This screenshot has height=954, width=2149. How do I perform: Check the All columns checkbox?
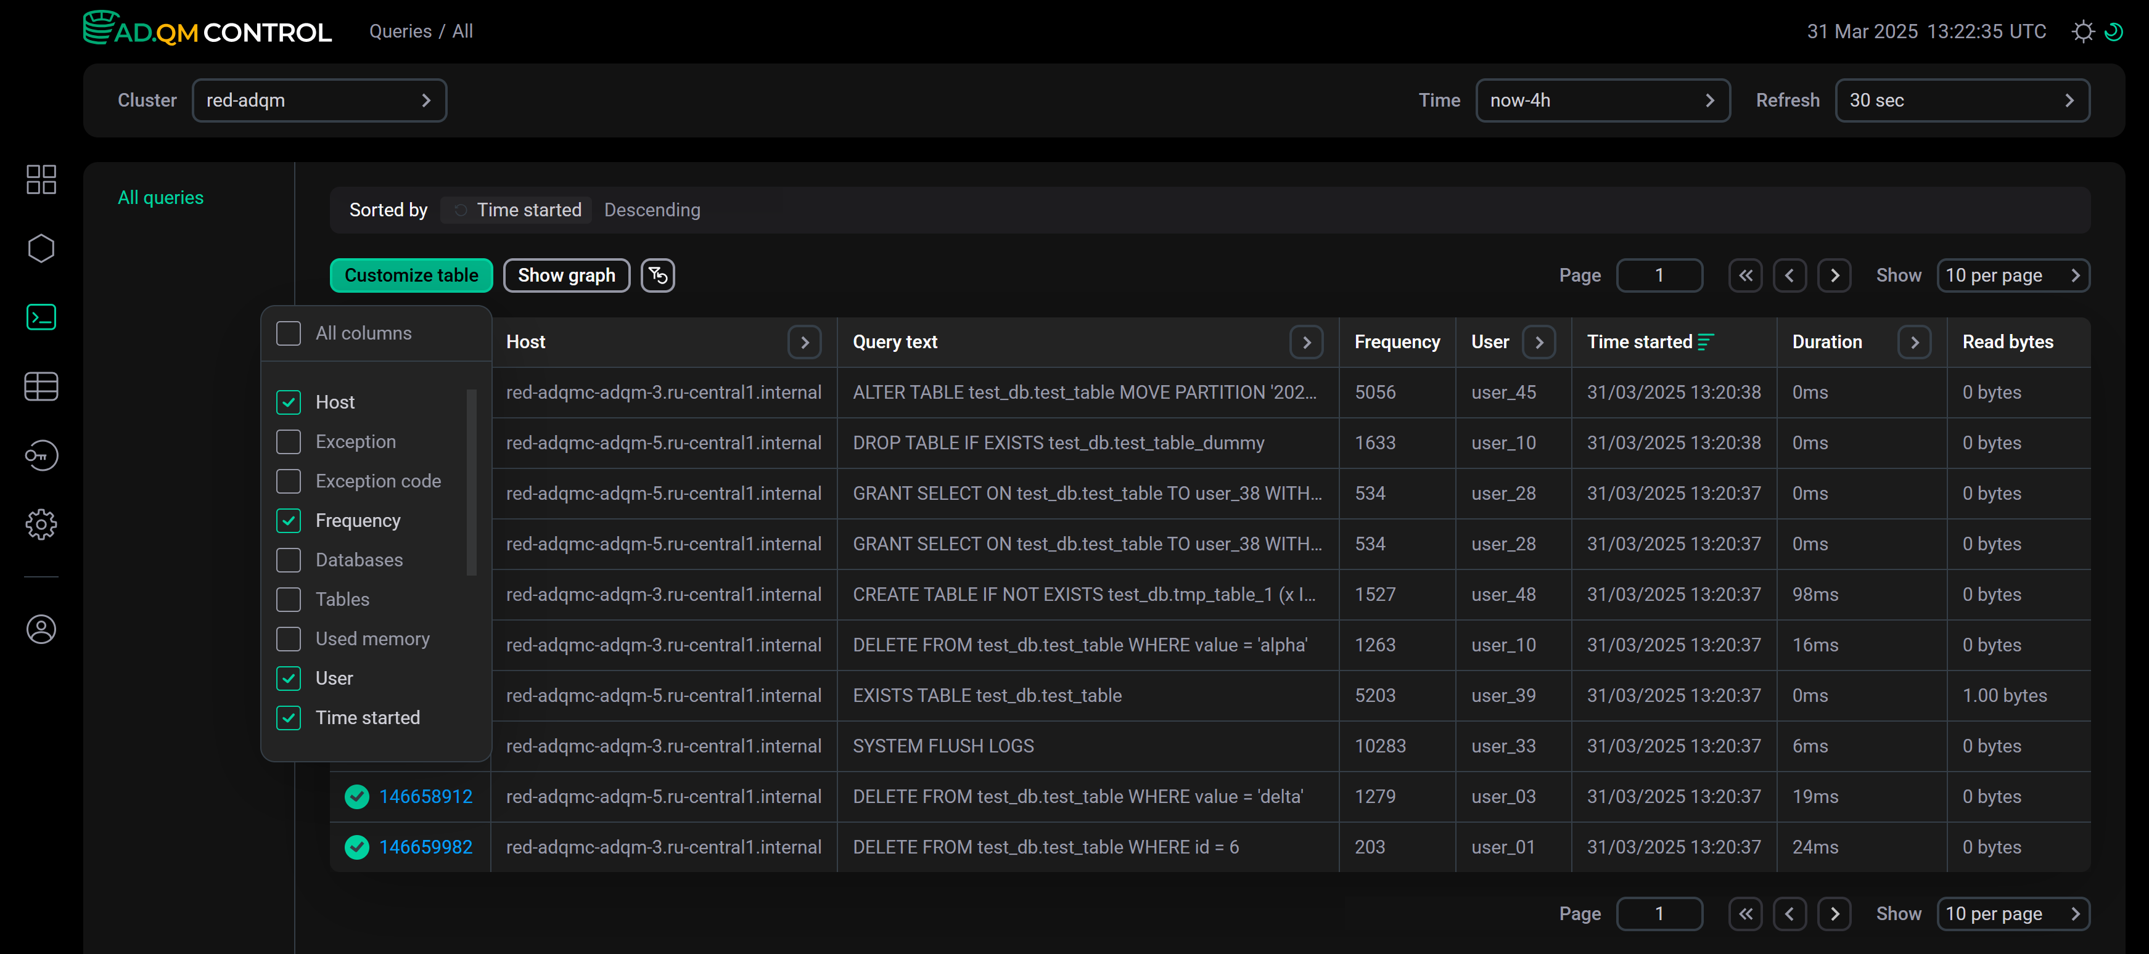pyautogui.click(x=288, y=333)
